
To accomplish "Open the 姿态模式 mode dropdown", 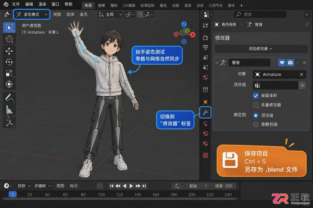I will pyautogui.click(x=32, y=14).
